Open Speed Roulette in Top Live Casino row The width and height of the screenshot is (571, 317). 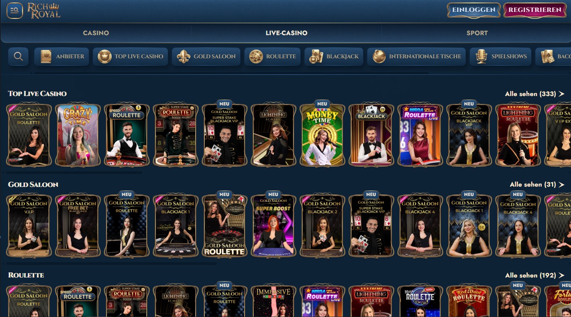point(127,135)
